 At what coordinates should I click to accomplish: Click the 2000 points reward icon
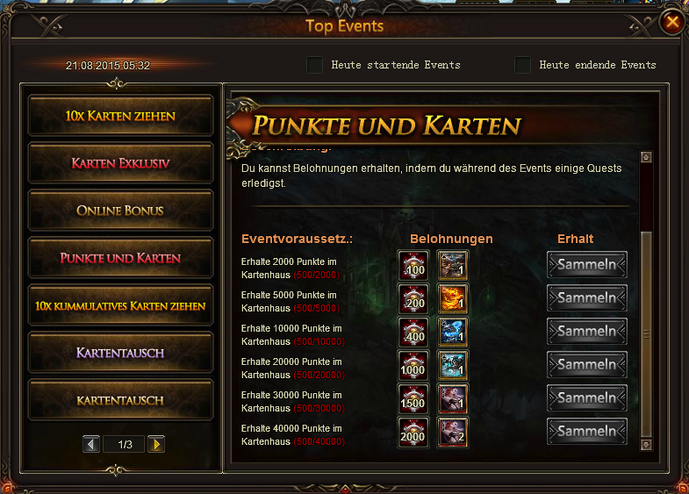click(x=413, y=433)
